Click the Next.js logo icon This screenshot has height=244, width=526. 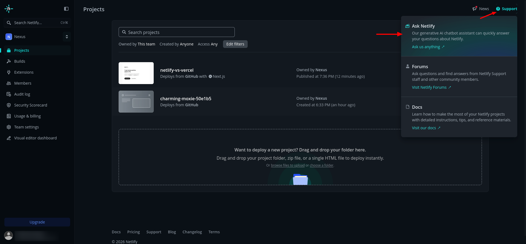(210, 76)
